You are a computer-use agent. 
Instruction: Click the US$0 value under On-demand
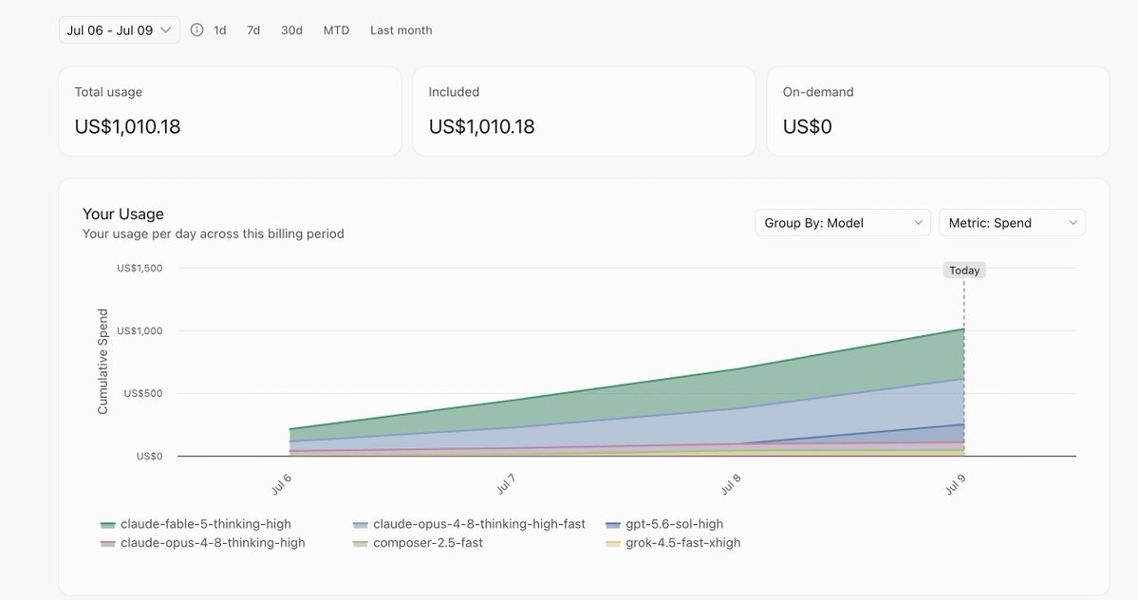(807, 126)
